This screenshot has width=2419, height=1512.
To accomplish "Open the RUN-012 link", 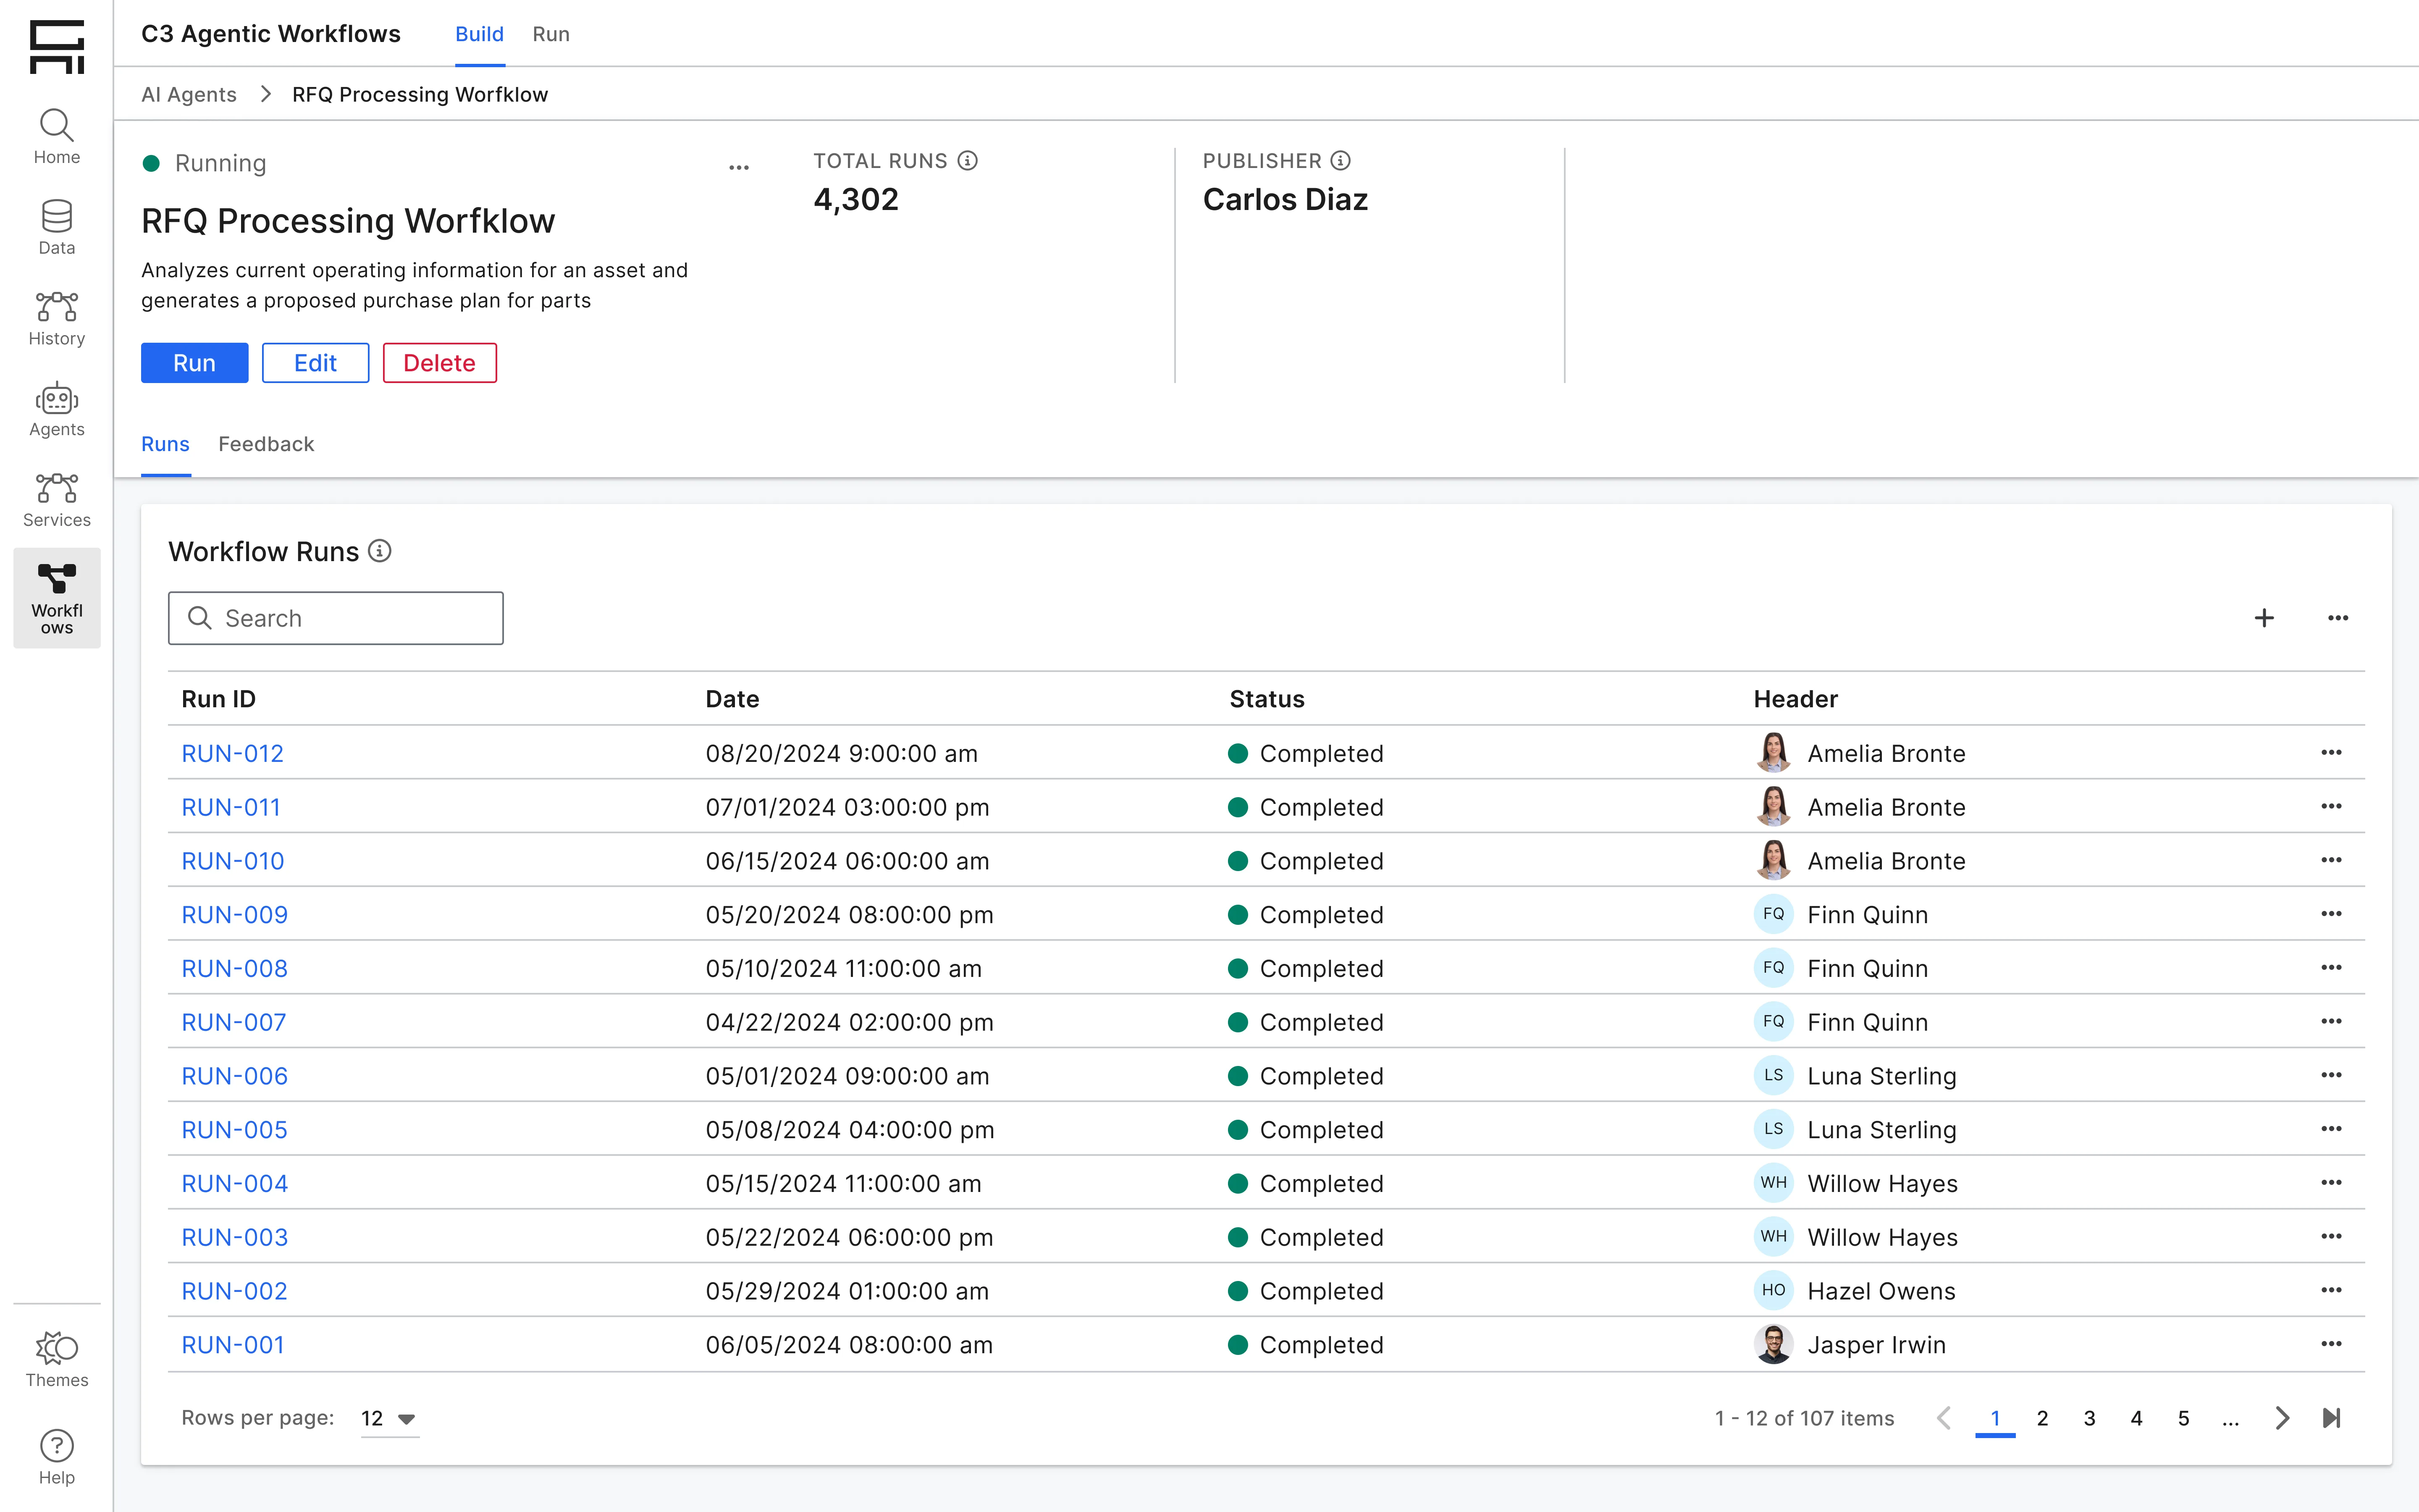I will pyautogui.click(x=233, y=753).
